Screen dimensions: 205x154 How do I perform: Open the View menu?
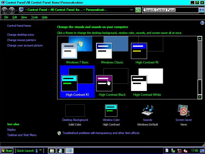(24, 17)
